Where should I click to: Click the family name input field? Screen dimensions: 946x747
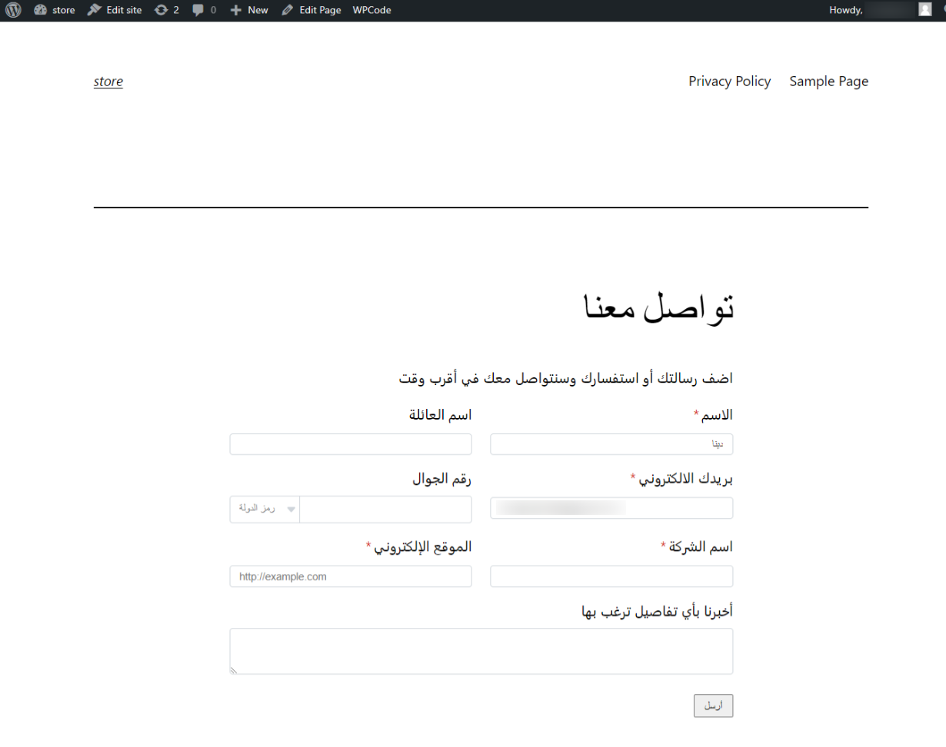[x=350, y=444]
